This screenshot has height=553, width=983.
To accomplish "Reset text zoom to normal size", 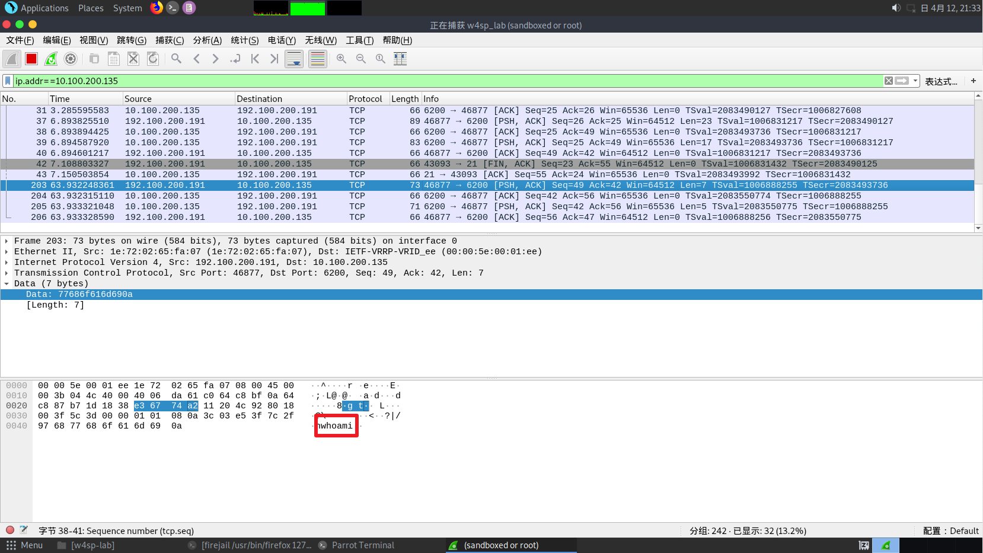I will 381,59.
